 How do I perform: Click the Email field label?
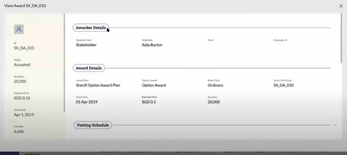[x=210, y=40]
